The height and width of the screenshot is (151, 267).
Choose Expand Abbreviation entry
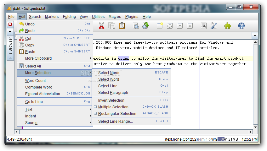click(x=55, y=94)
